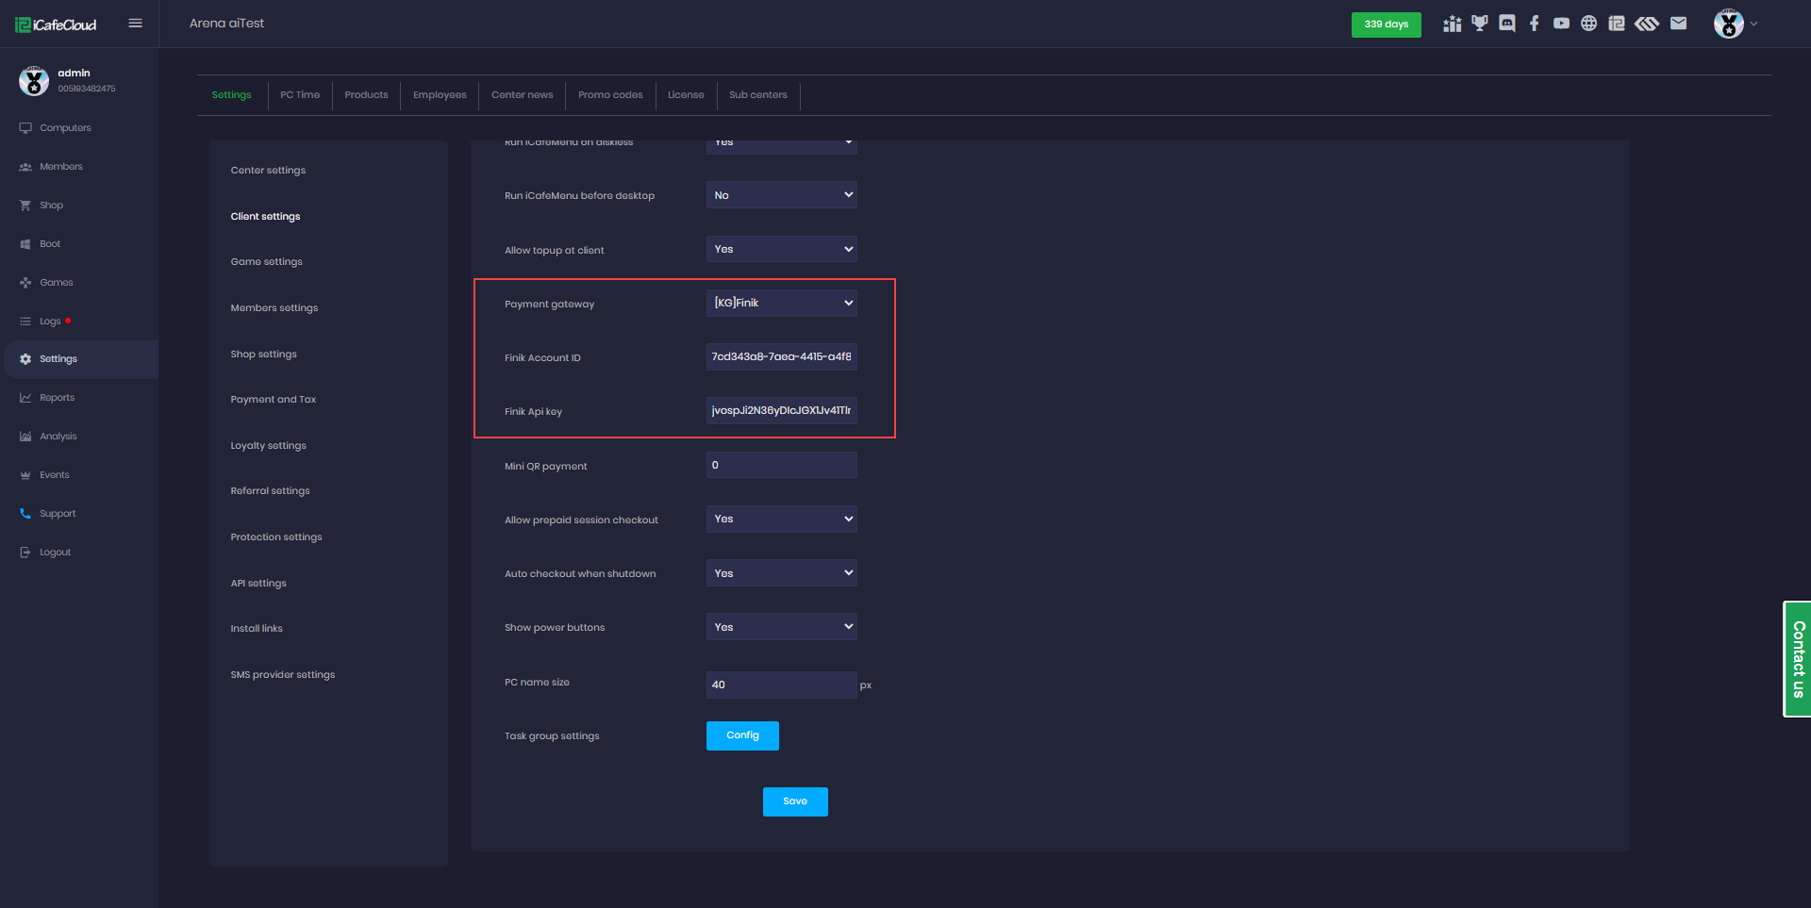Screen dimensions: 1811x908
Task: Expand Run iCafeMenu before desktop dropdown
Action: point(781,195)
